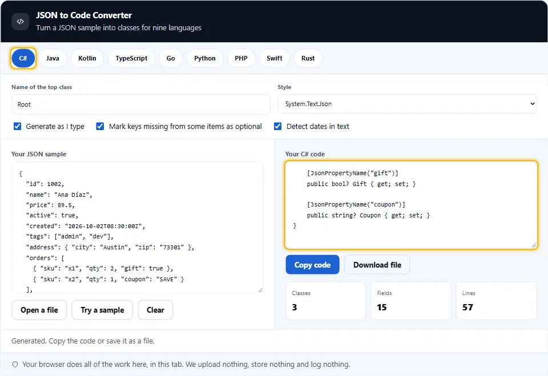This screenshot has width=548, height=376.
Task: Click the Fields count value 15
Action: pos(382,308)
